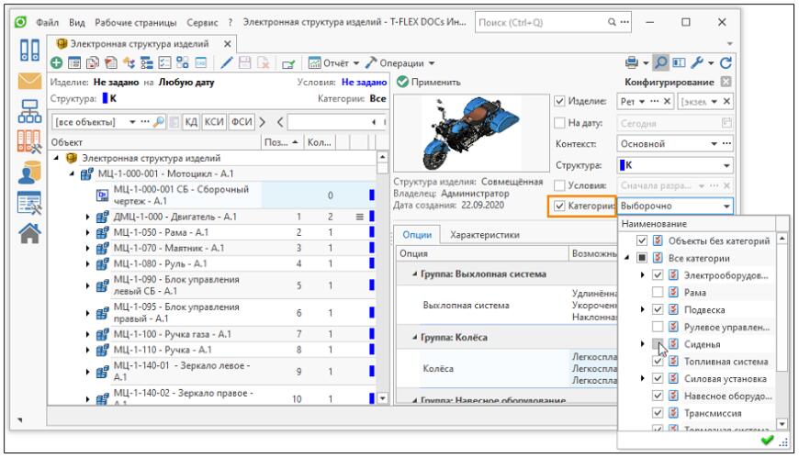Open the [все объекты] filter dropdown

tap(132, 122)
